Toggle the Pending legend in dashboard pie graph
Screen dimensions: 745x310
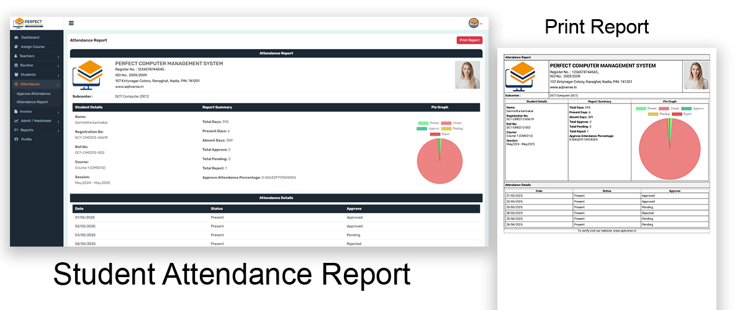click(451, 128)
